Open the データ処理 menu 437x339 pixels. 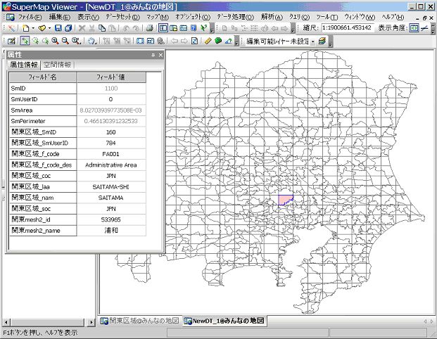pos(235,15)
